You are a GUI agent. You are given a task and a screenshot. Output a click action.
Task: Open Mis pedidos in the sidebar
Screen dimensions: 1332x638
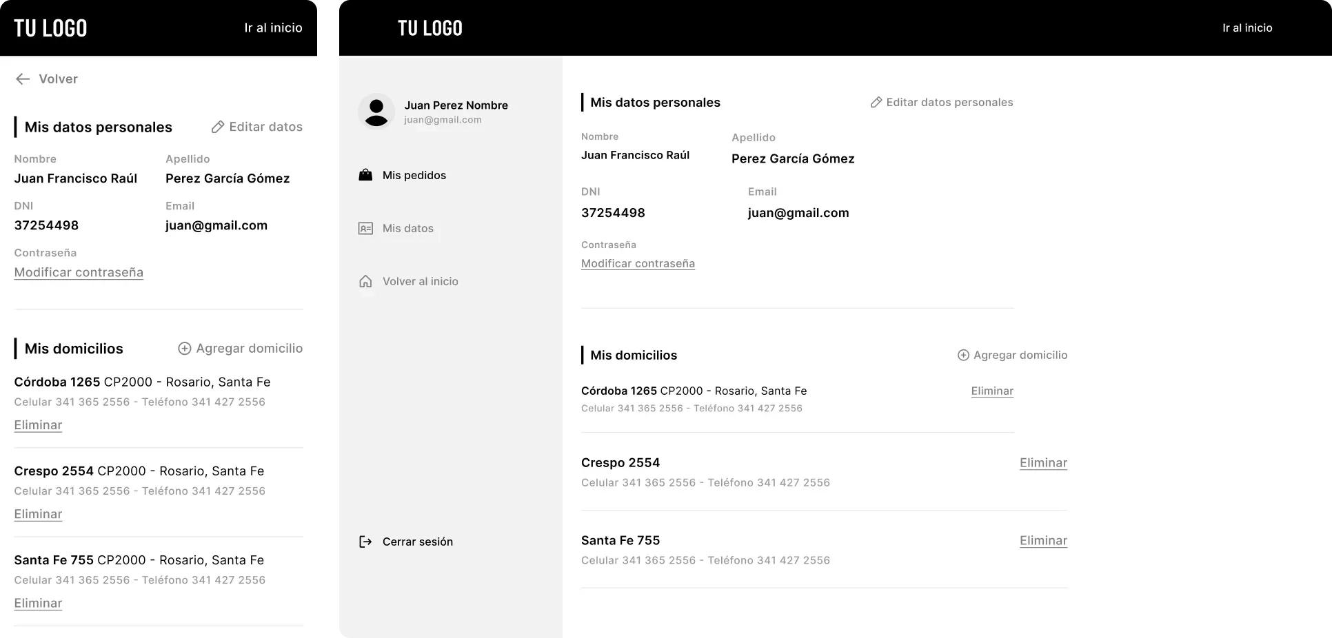point(414,176)
